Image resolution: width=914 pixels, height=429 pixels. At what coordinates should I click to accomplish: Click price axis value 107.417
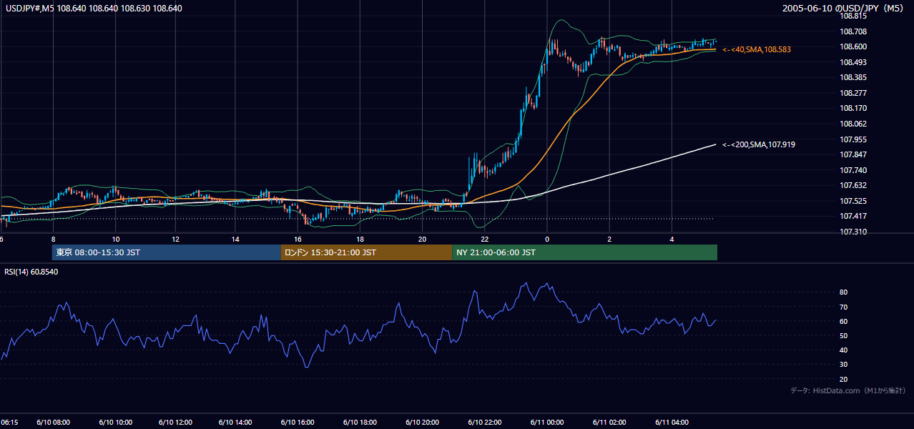click(x=853, y=217)
